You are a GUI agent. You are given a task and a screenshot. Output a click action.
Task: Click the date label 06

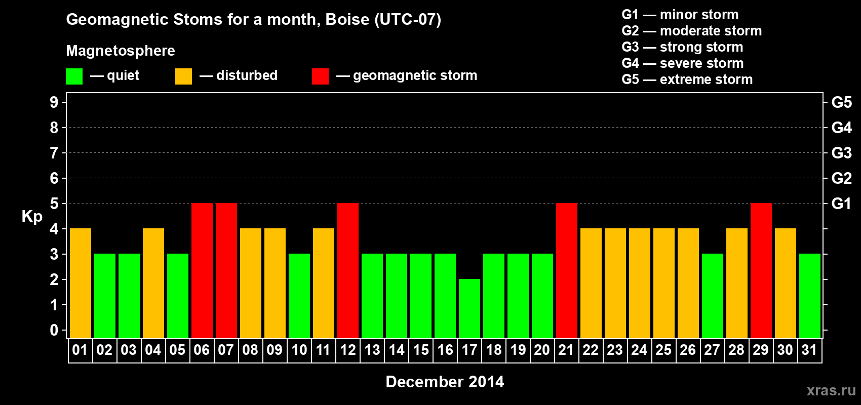[202, 350]
